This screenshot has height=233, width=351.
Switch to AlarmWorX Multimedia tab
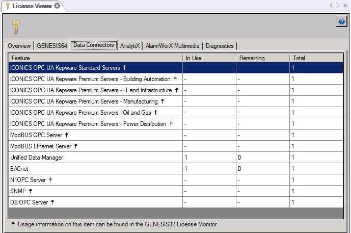(x=173, y=45)
